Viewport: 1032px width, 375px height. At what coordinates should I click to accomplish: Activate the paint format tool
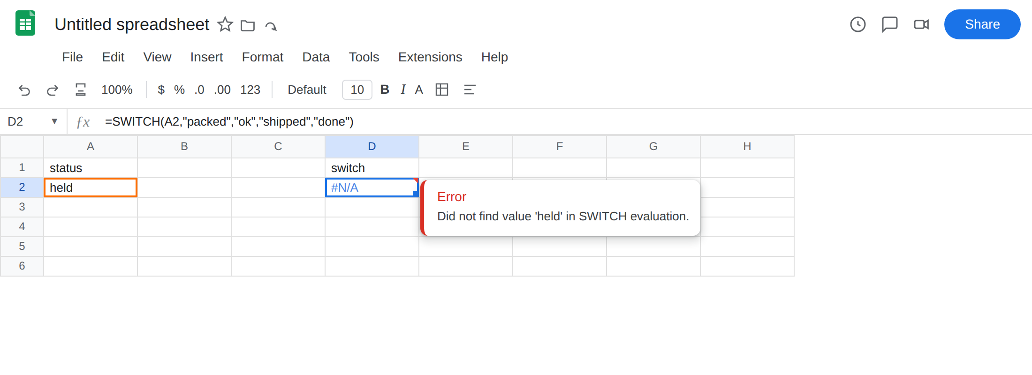81,90
